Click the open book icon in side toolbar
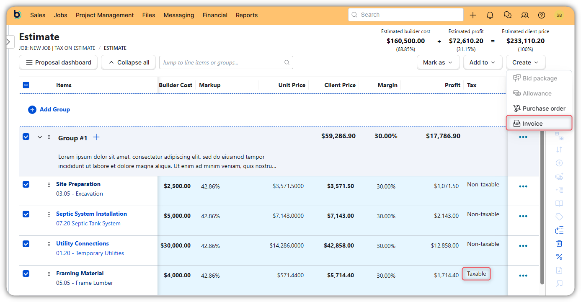The height and width of the screenshot is (302, 581). click(559, 203)
